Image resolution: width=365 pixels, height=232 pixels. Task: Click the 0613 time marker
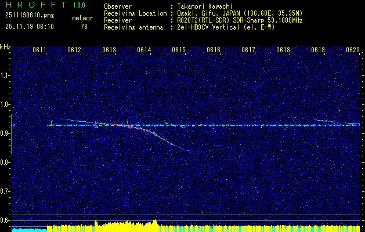click(x=109, y=49)
